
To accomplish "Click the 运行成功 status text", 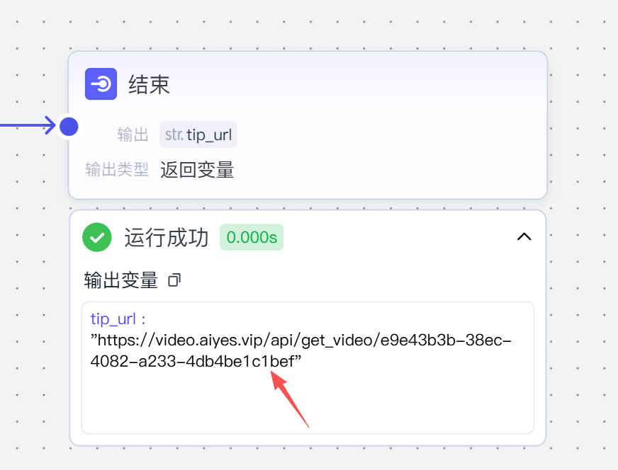I will tap(167, 237).
